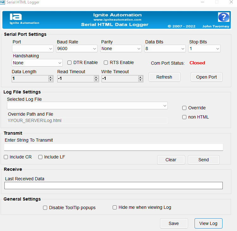
Task: Enable the non HTML checkbox
Action: 184,117
